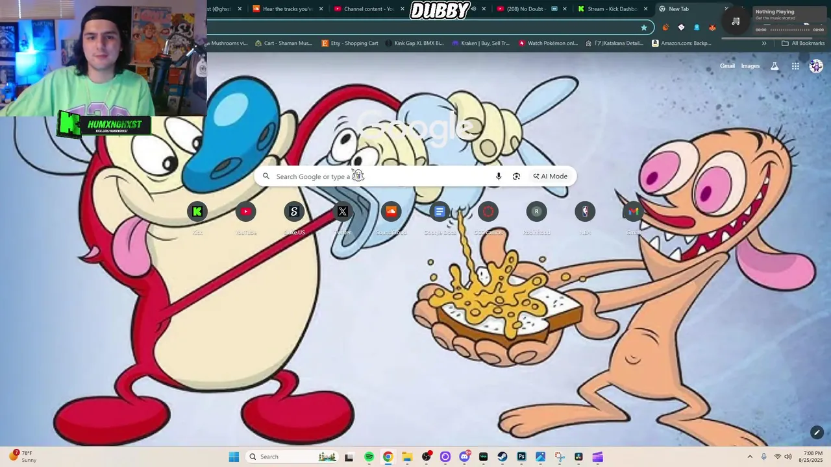Image resolution: width=831 pixels, height=467 pixels.
Task: Open File Explorer from the taskbar
Action: pyautogui.click(x=407, y=457)
